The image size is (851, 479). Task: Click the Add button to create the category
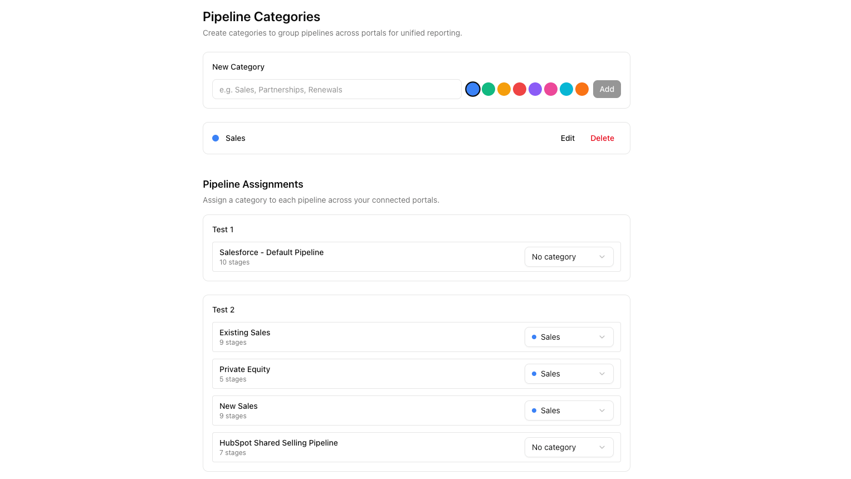(x=607, y=89)
